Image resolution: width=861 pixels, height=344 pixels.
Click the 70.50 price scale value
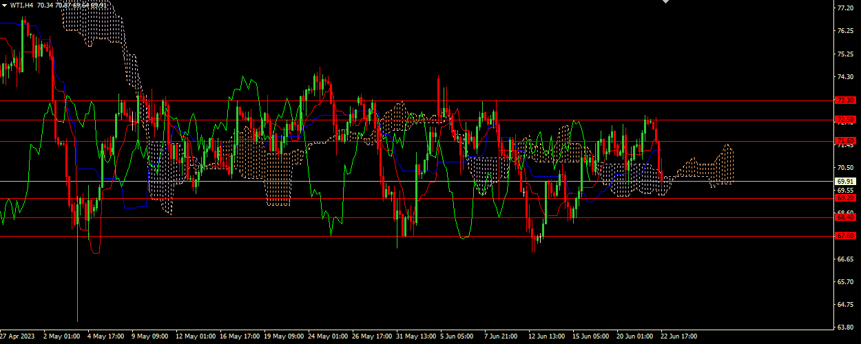845,167
